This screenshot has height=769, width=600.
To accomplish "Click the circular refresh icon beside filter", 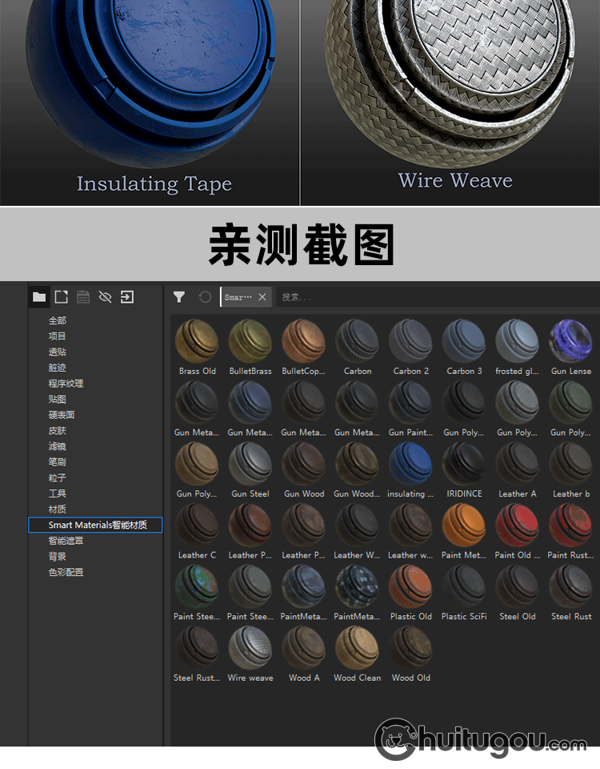I will 205,297.
